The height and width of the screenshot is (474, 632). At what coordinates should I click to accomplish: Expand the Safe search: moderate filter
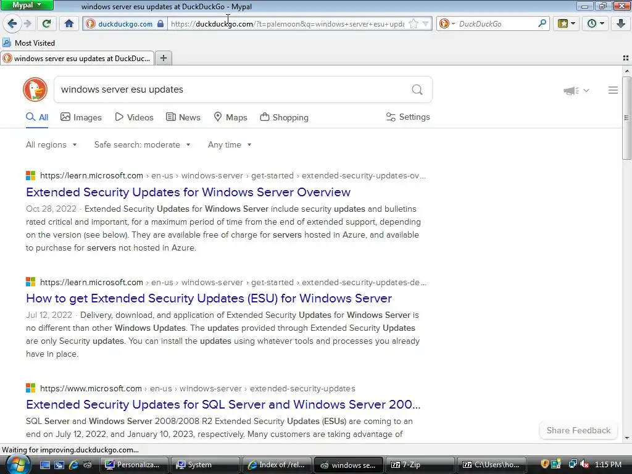[143, 144]
